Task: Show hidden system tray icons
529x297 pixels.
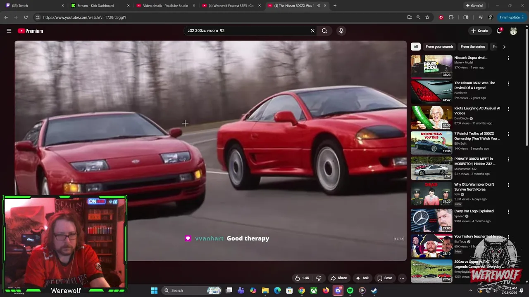Action: pyautogui.click(x=471, y=290)
